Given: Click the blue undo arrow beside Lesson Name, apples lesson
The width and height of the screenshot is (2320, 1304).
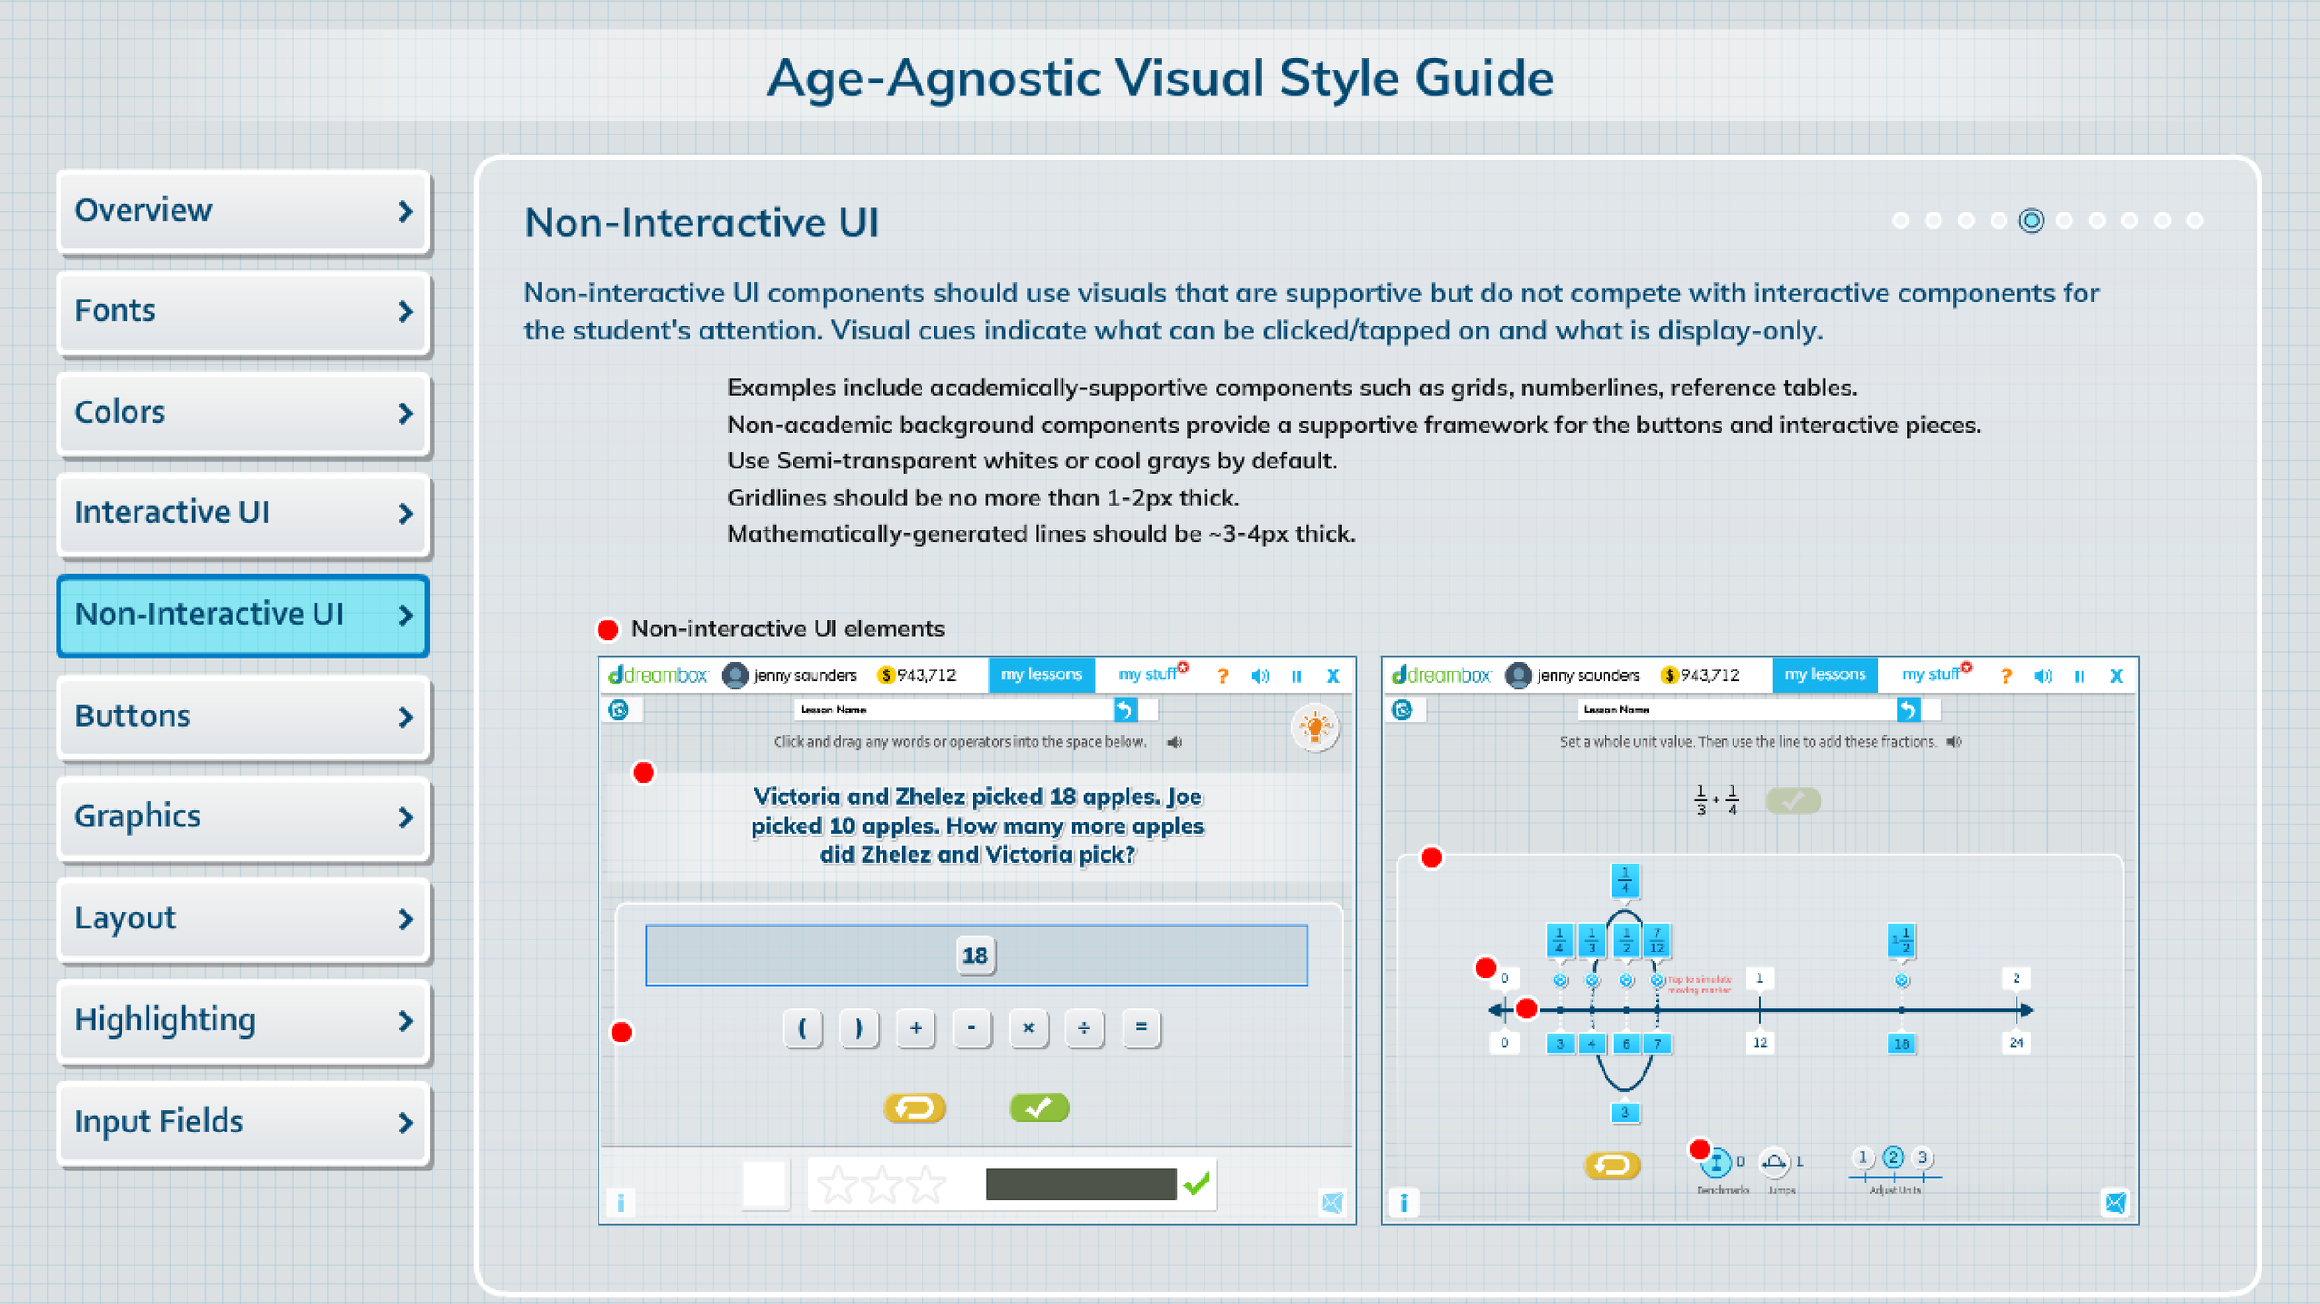Looking at the screenshot, I should [x=1125, y=710].
